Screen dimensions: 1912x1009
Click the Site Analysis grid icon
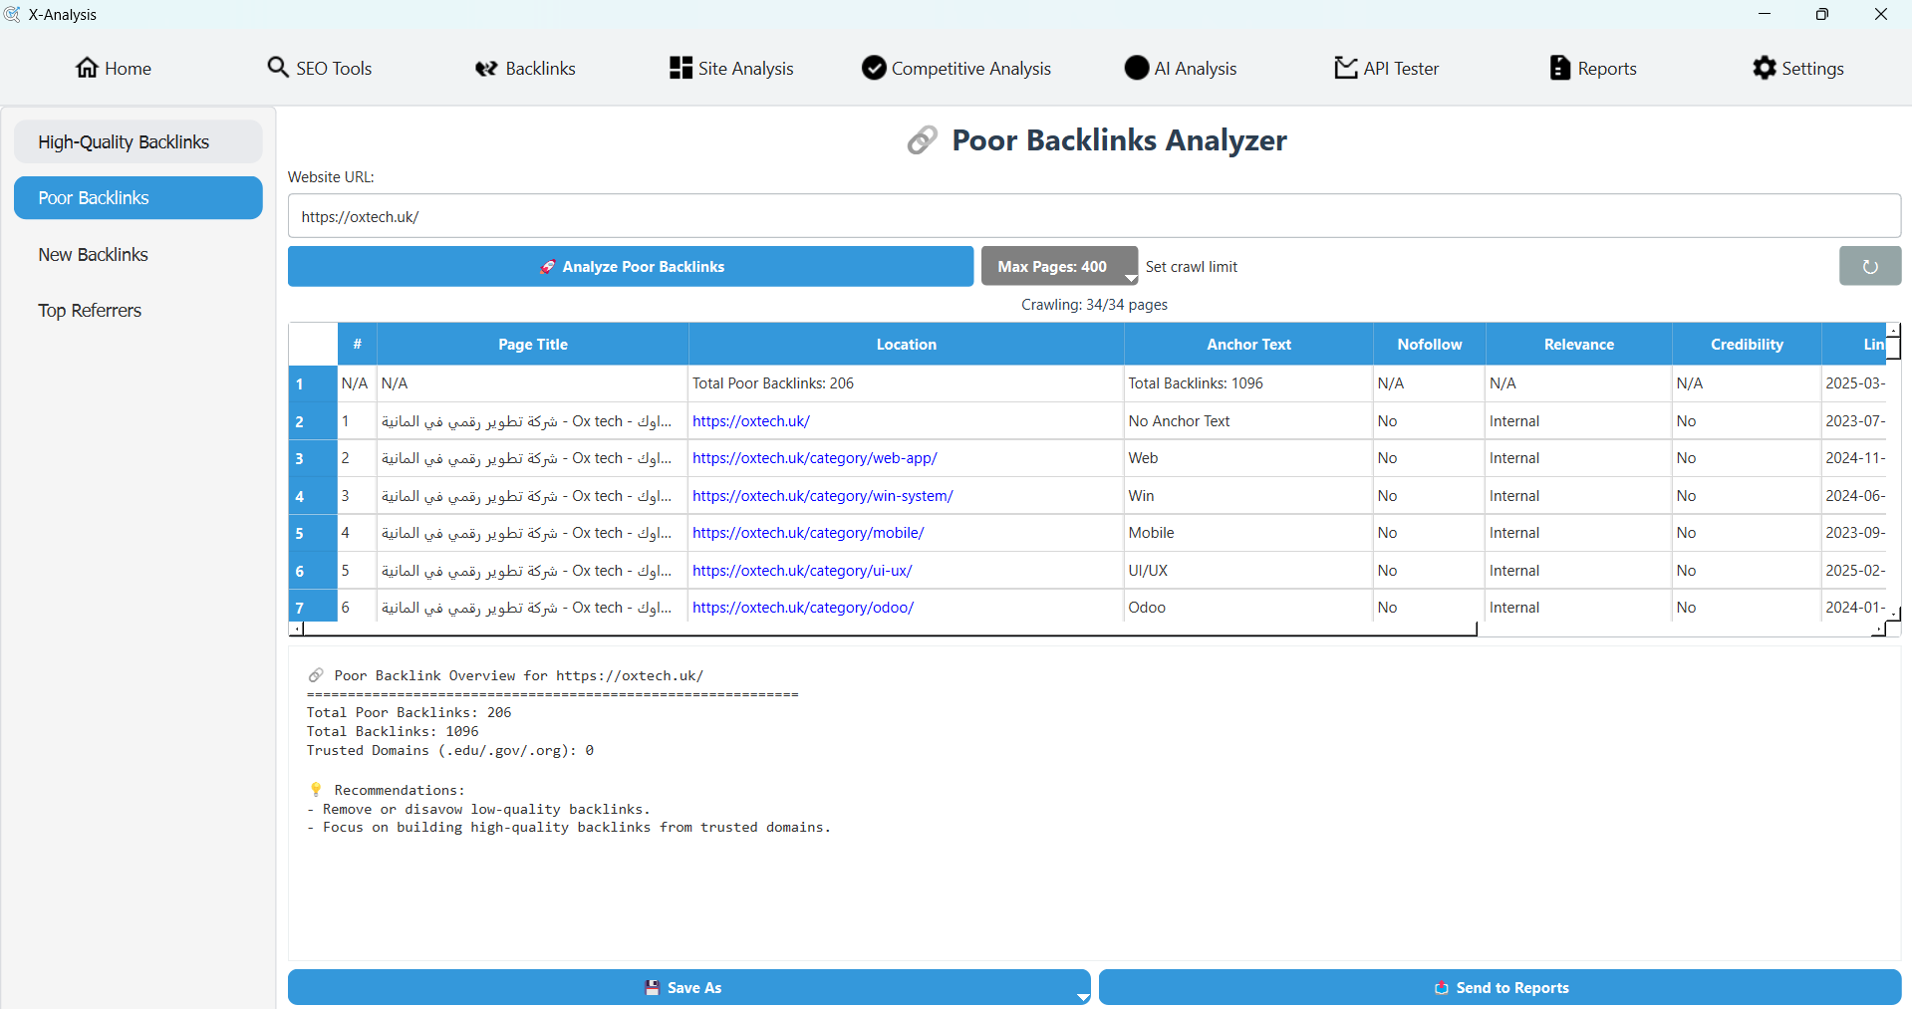681,68
